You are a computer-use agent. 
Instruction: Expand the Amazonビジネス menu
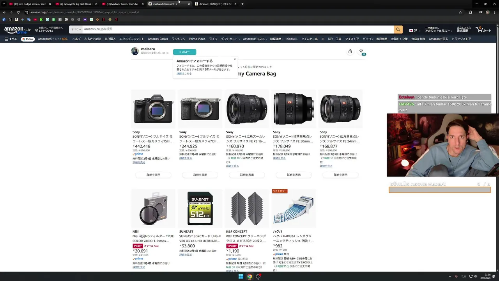click(255, 39)
